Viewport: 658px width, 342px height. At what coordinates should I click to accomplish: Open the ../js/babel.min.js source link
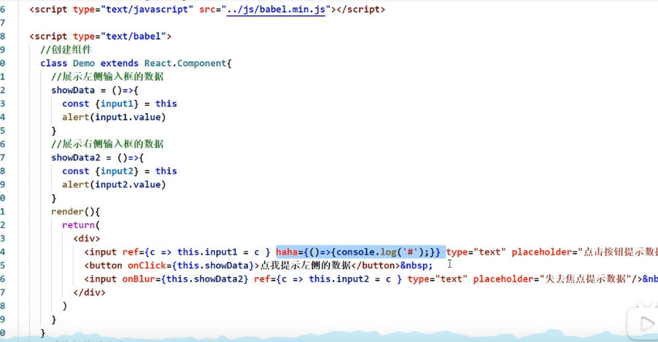[x=276, y=9]
